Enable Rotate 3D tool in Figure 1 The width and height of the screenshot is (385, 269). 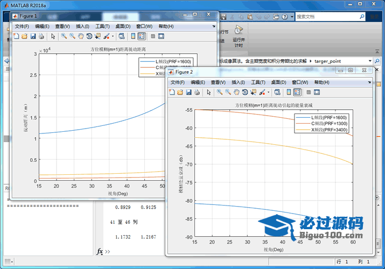(89, 36)
